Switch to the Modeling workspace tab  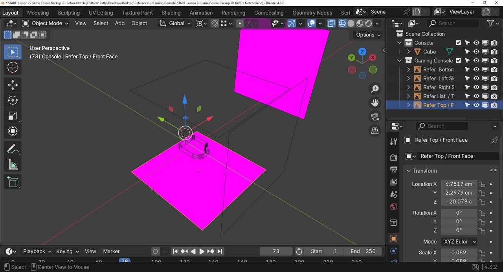38,13
